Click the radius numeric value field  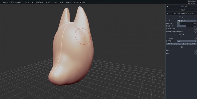195,23
